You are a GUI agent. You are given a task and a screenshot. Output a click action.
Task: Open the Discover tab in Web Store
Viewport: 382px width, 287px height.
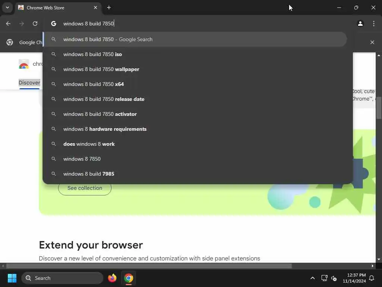coord(29,83)
